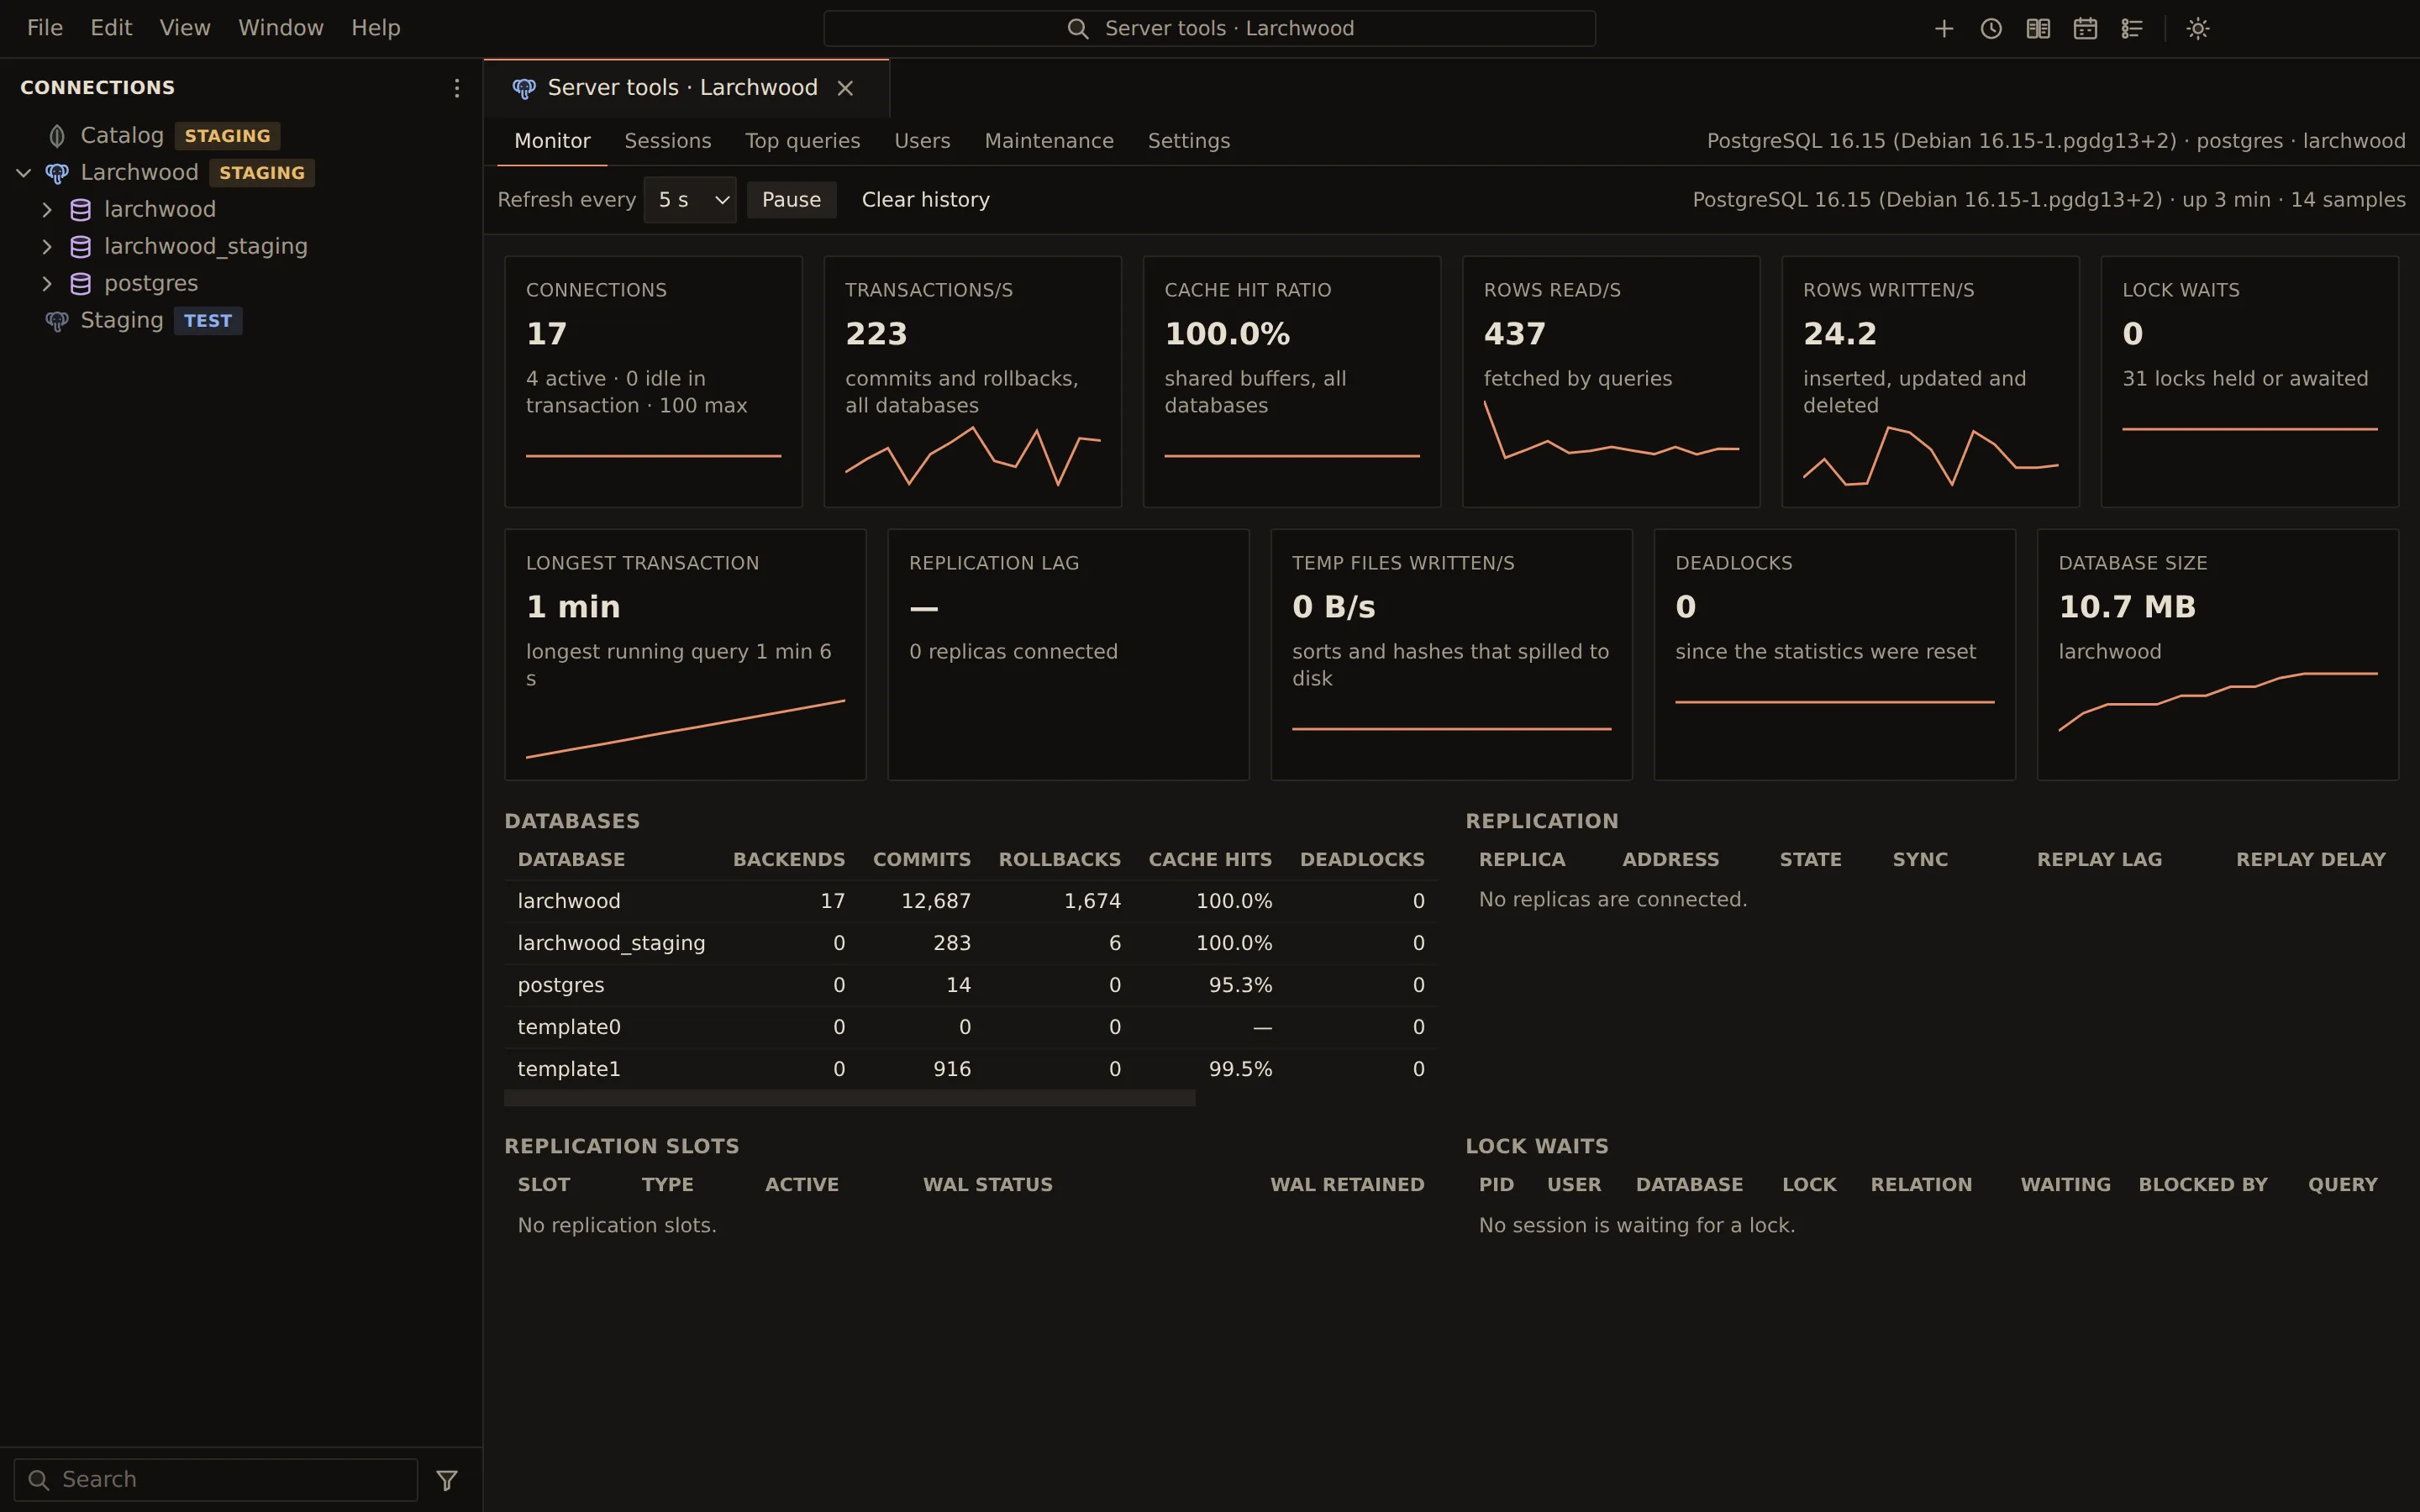Select the Staging TEST connection
Screen dimensions: 2420x1512
point(240,321)
